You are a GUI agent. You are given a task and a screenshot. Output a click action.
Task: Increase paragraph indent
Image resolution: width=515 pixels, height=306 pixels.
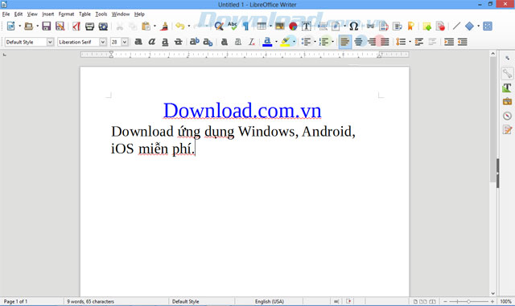(449, 42)
